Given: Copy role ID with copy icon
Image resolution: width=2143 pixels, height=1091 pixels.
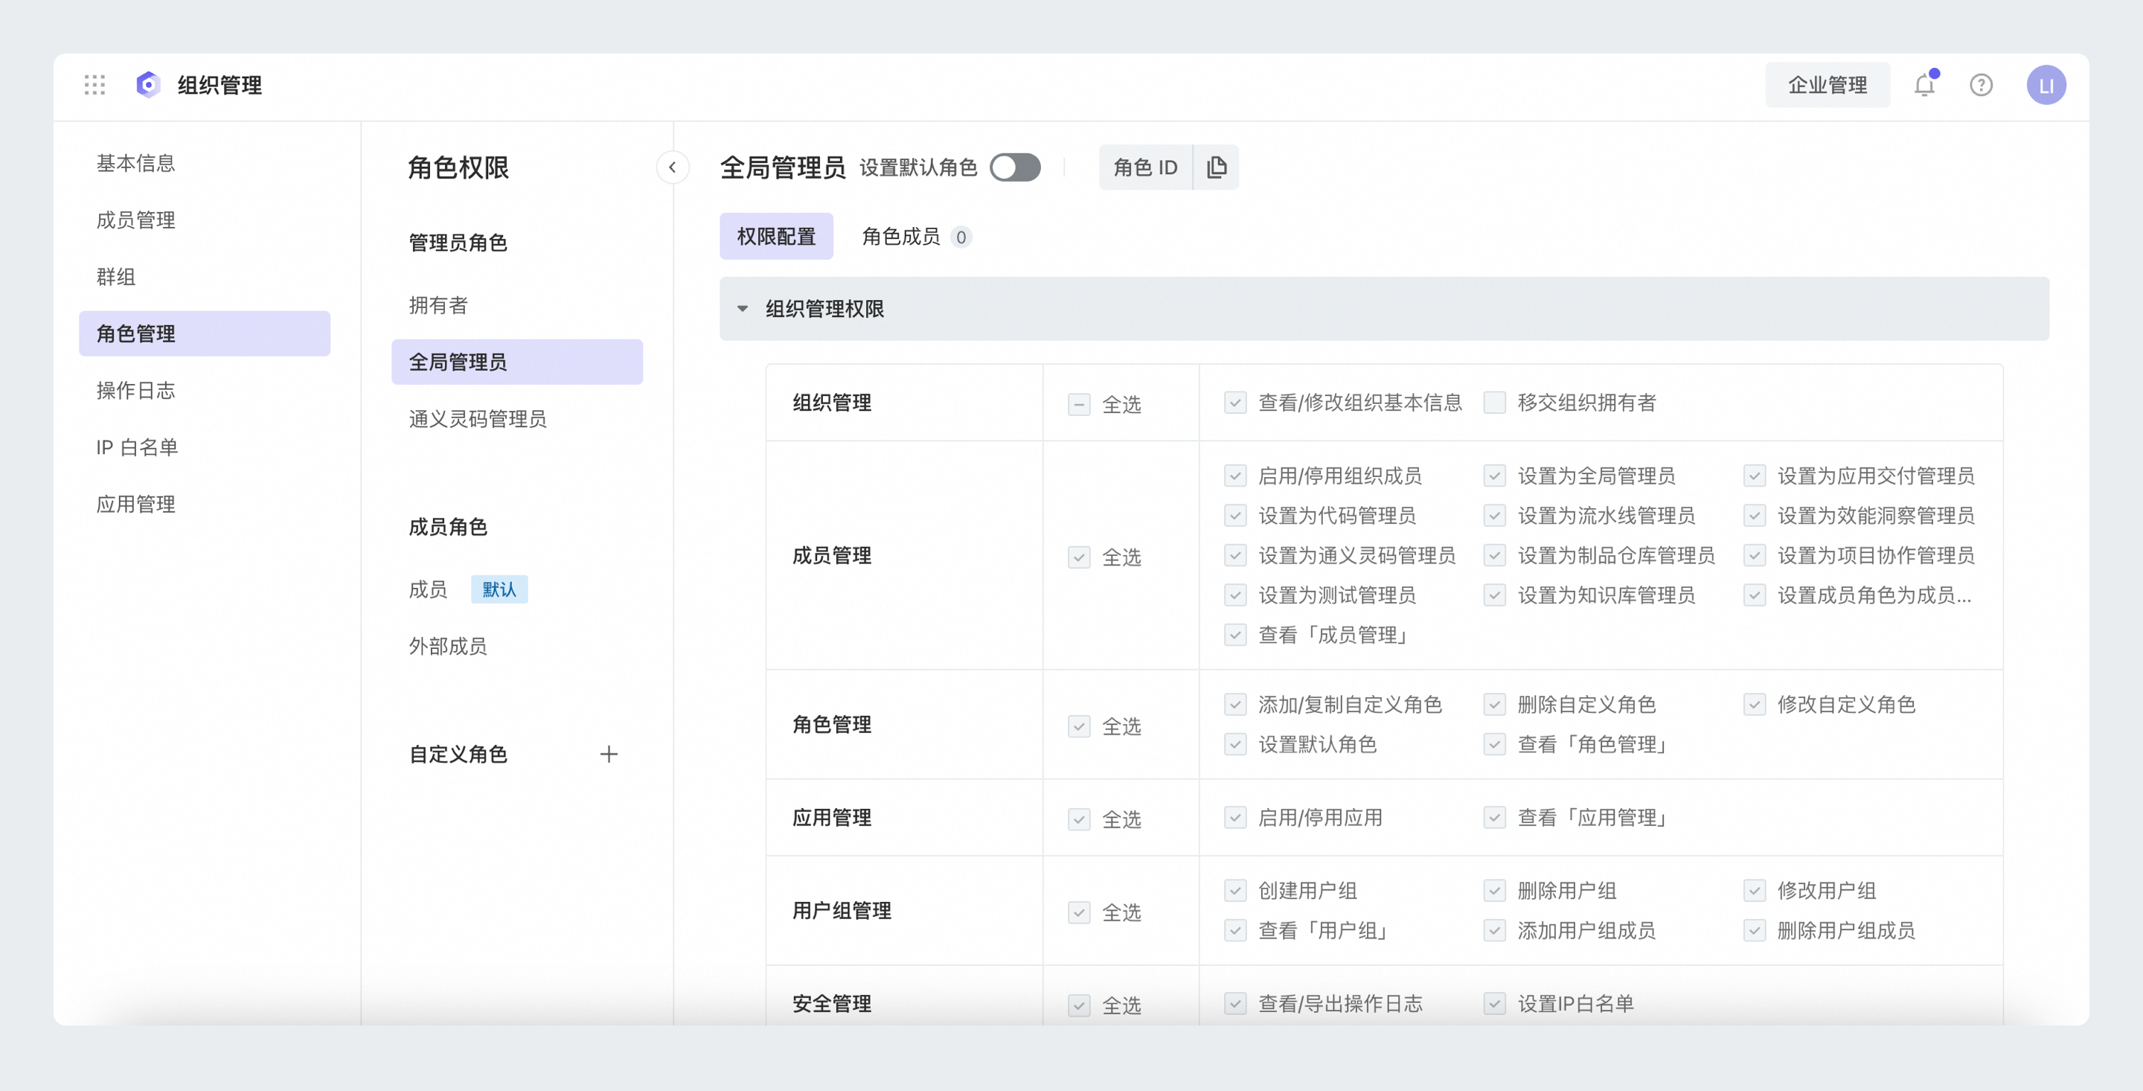Looking at the screenshot, I should [1217, 167].
